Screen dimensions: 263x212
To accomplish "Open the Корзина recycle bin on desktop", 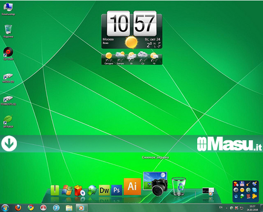I will [x=8, y=31].
